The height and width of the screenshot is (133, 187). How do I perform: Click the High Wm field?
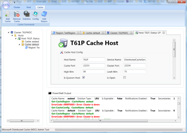93,72
